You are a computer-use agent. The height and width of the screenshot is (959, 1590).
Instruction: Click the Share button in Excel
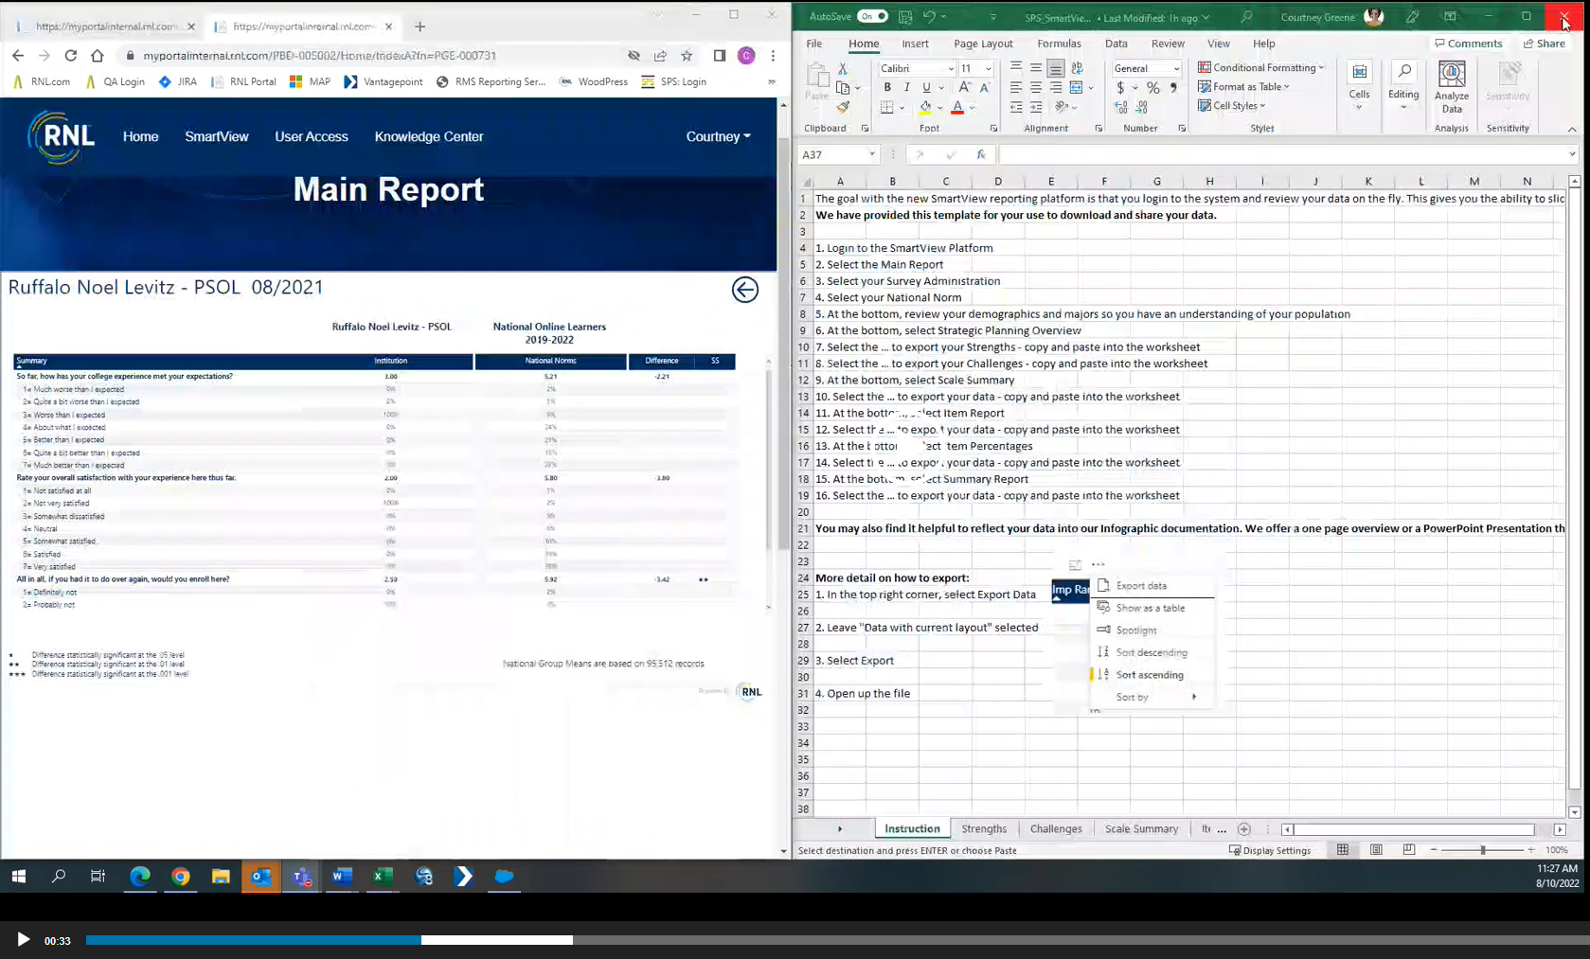[x=1545, y=44]
